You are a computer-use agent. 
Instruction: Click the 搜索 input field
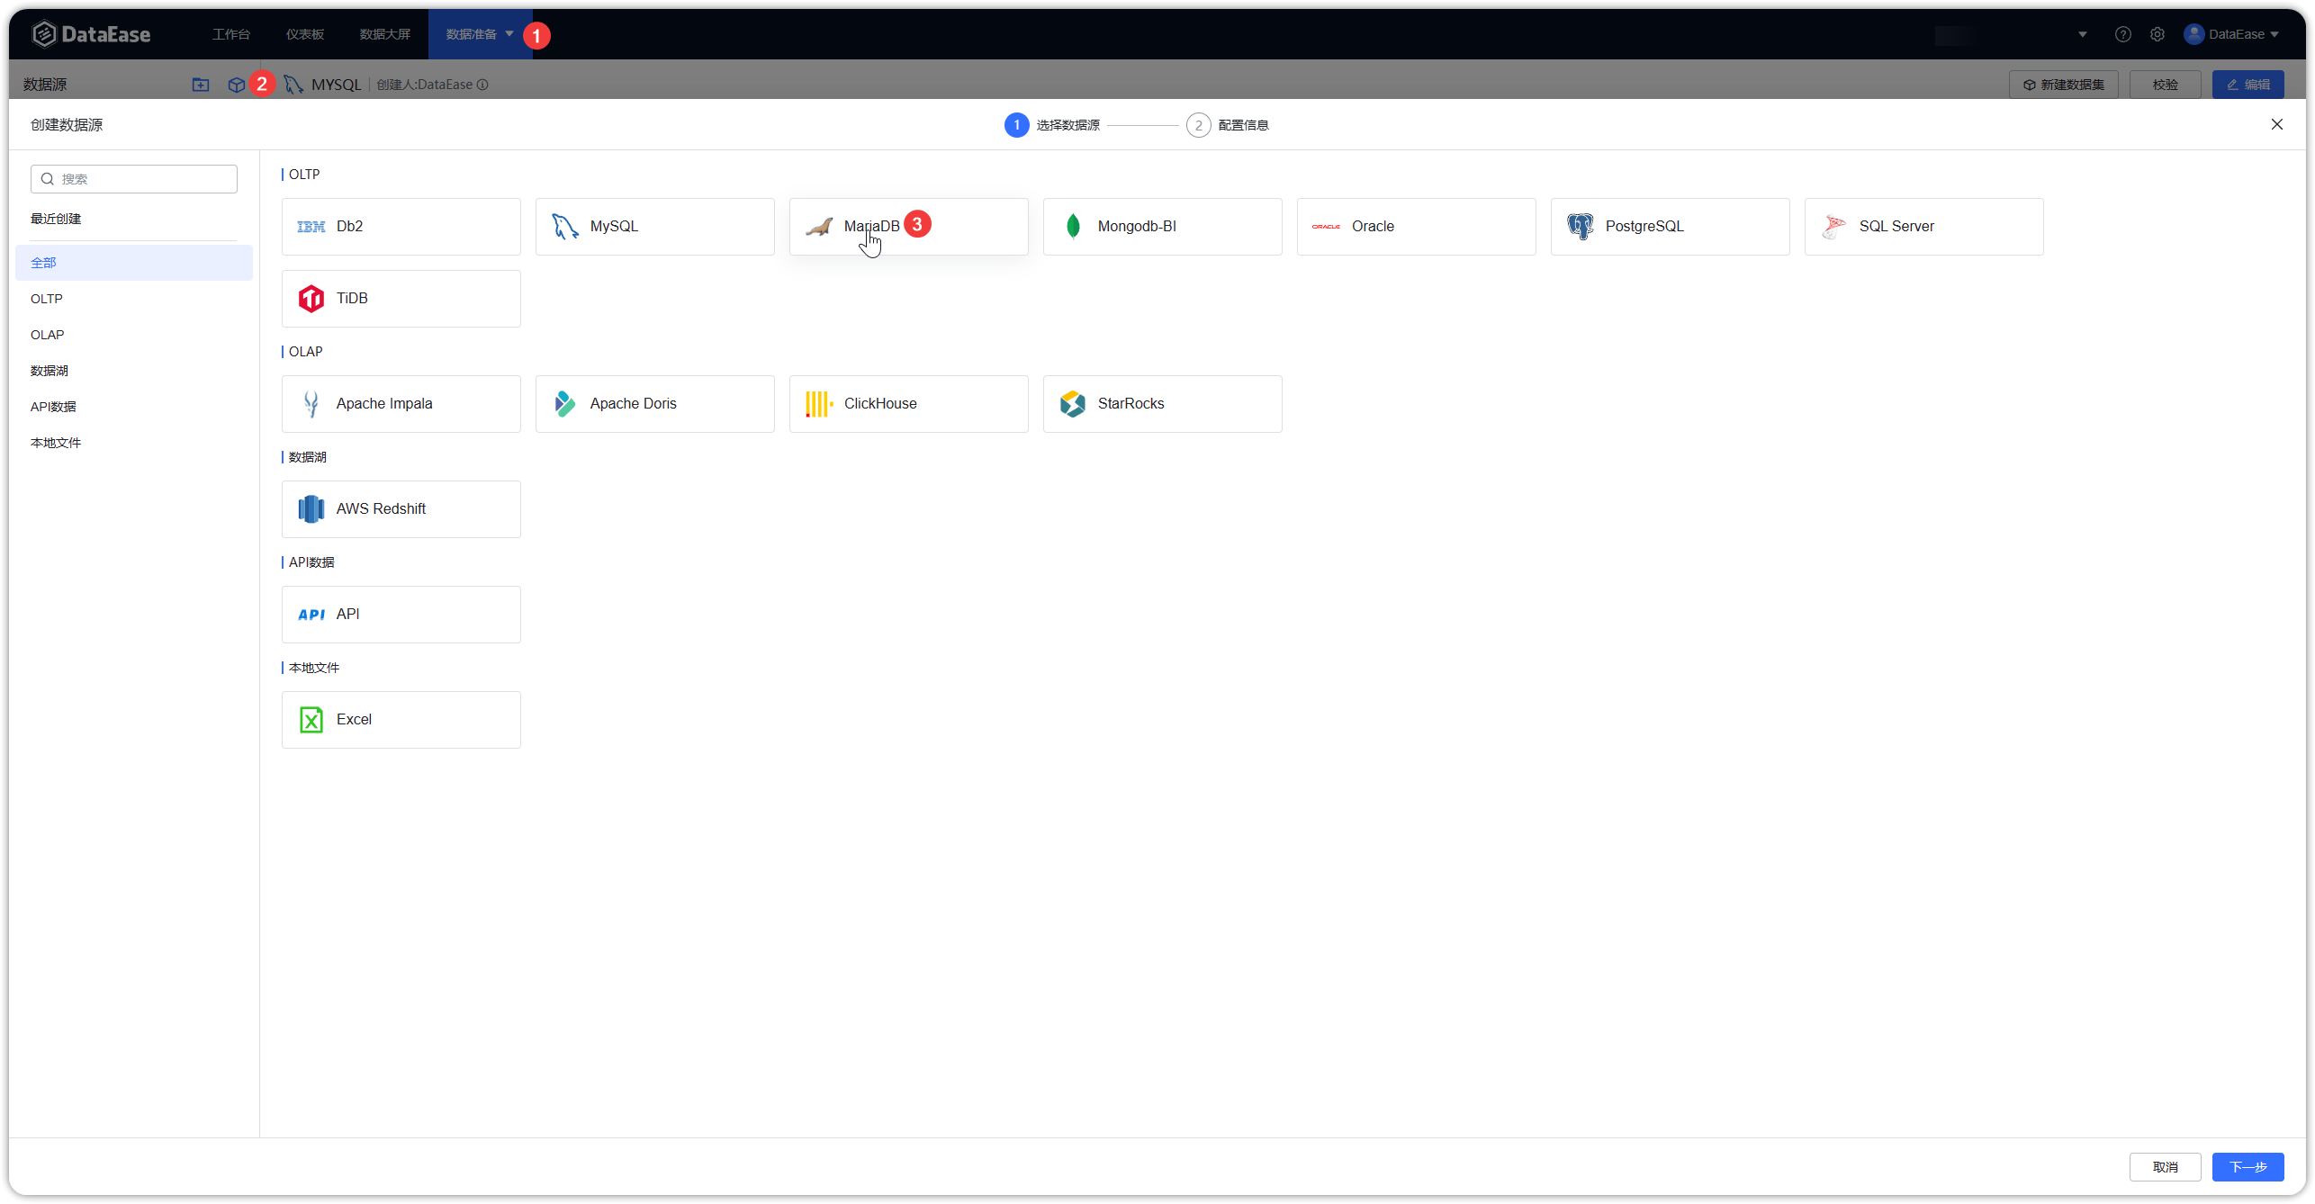133,178
